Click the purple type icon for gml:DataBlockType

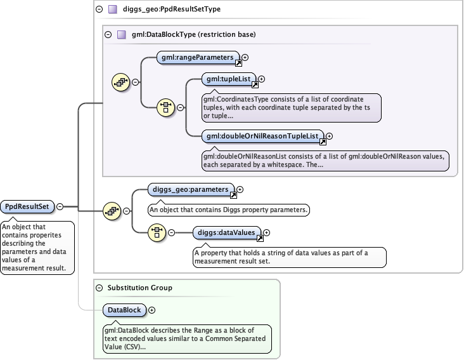[x=122, y=34]
